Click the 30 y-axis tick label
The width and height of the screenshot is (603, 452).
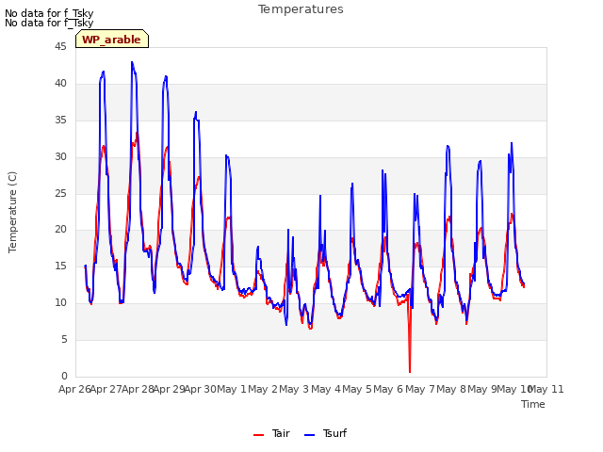coord(60,157)
